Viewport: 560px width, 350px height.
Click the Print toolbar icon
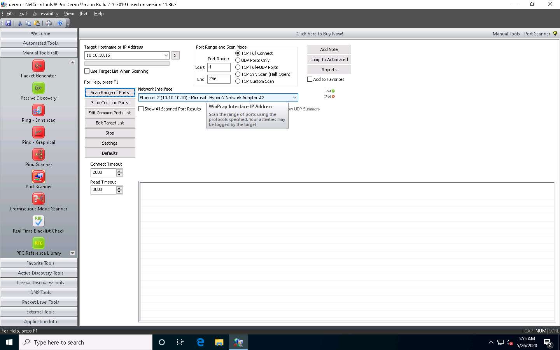[x=49, y=23]
